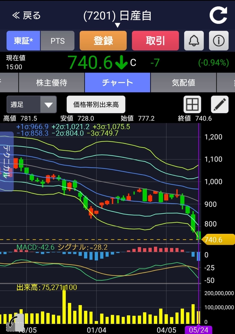Select チャート tab
Screen dimensions: 235x334
[117, 83]
